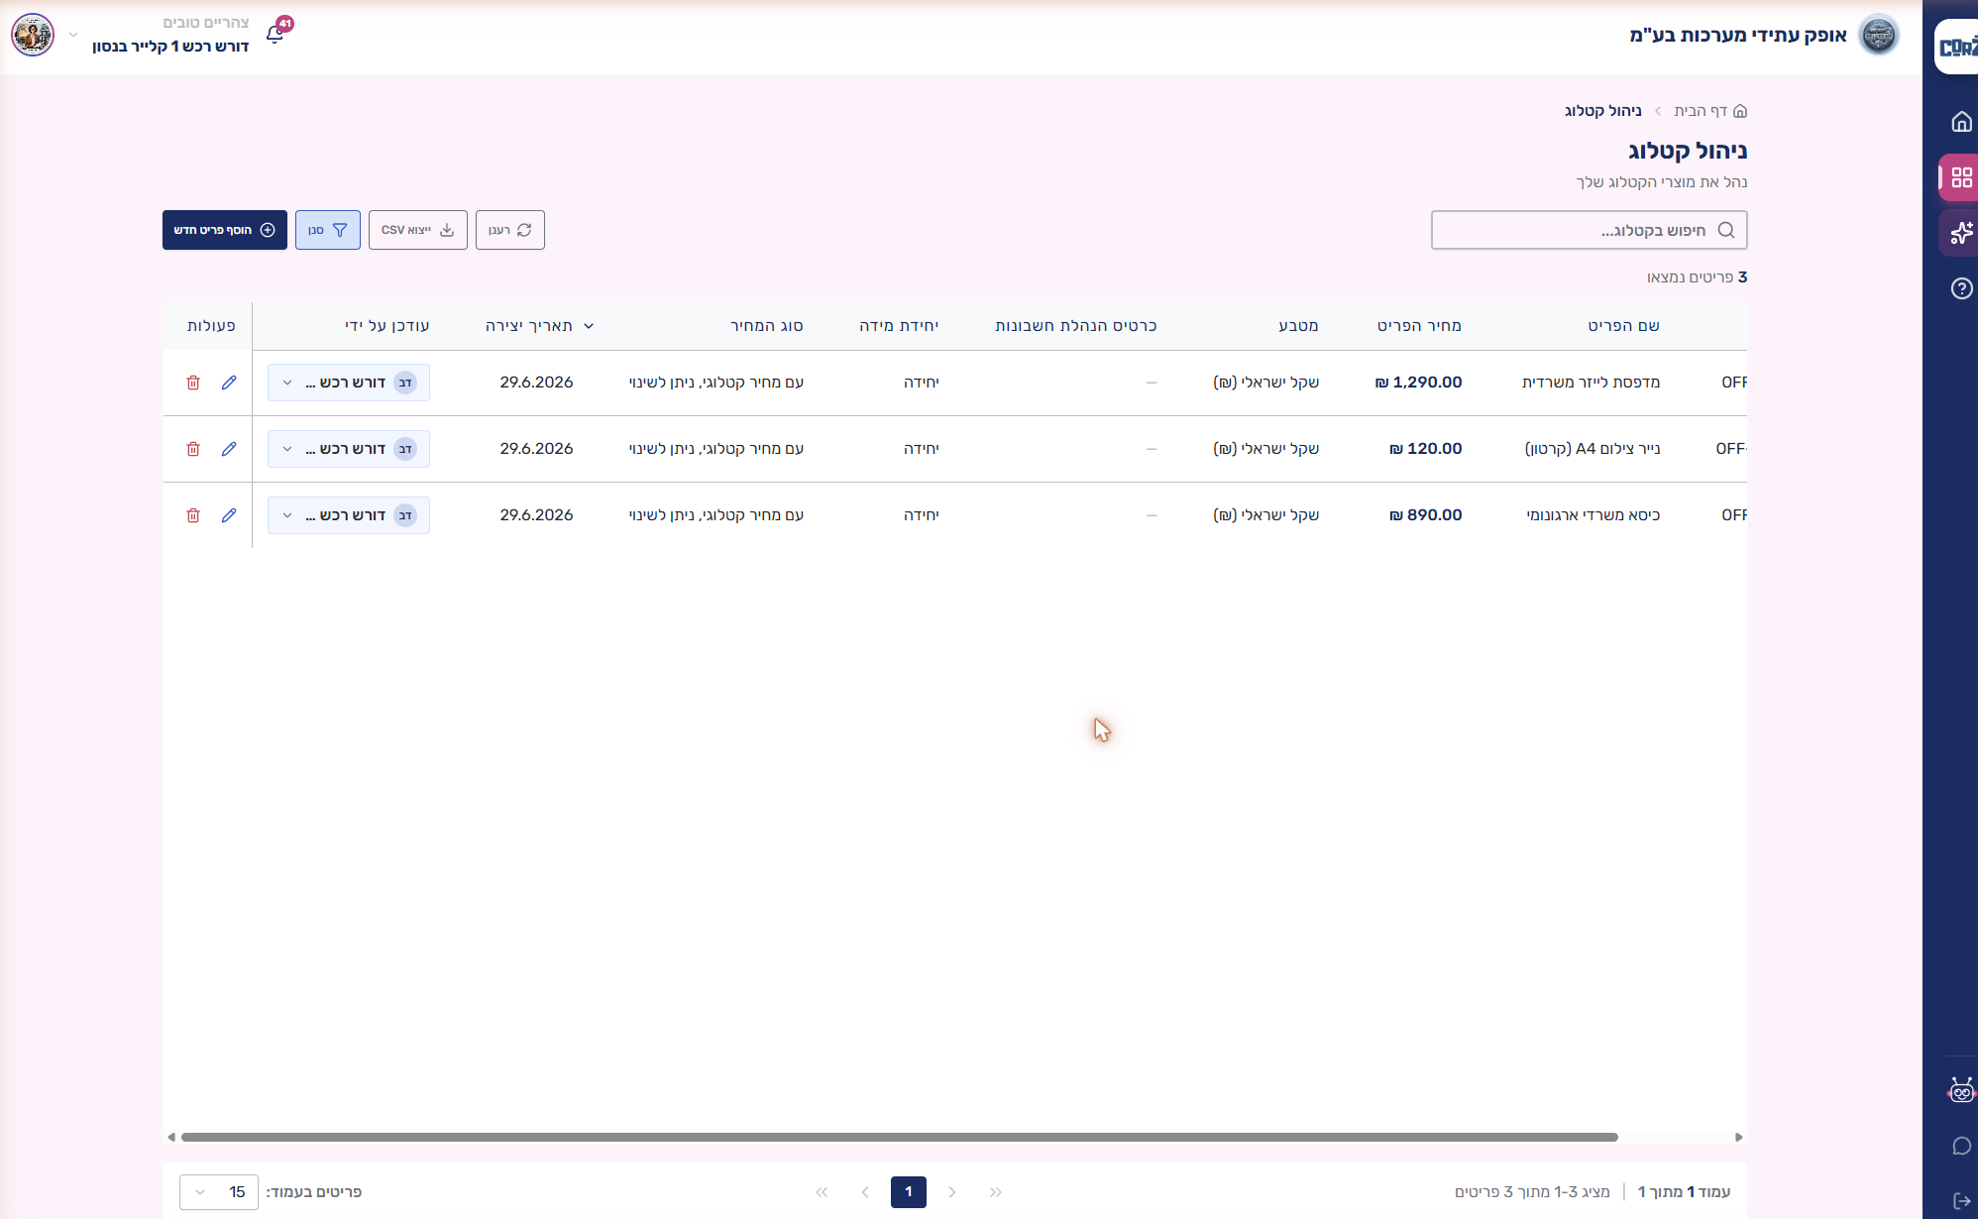Click the רענן refresh button
This screenshot has width=1978, height=1219.
coord(510,230)
